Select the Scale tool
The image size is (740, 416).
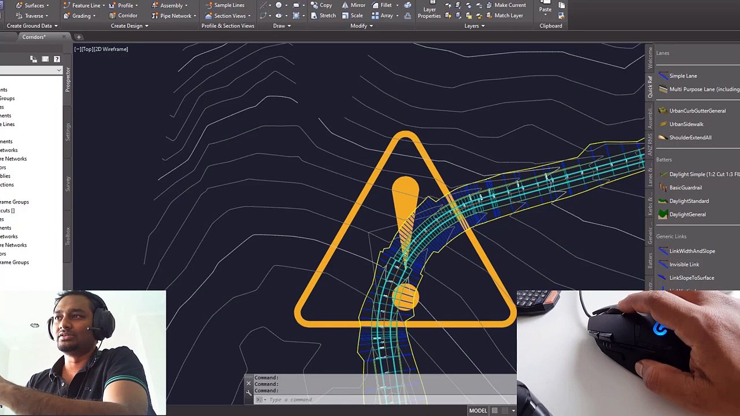click(x=352, y=16)
